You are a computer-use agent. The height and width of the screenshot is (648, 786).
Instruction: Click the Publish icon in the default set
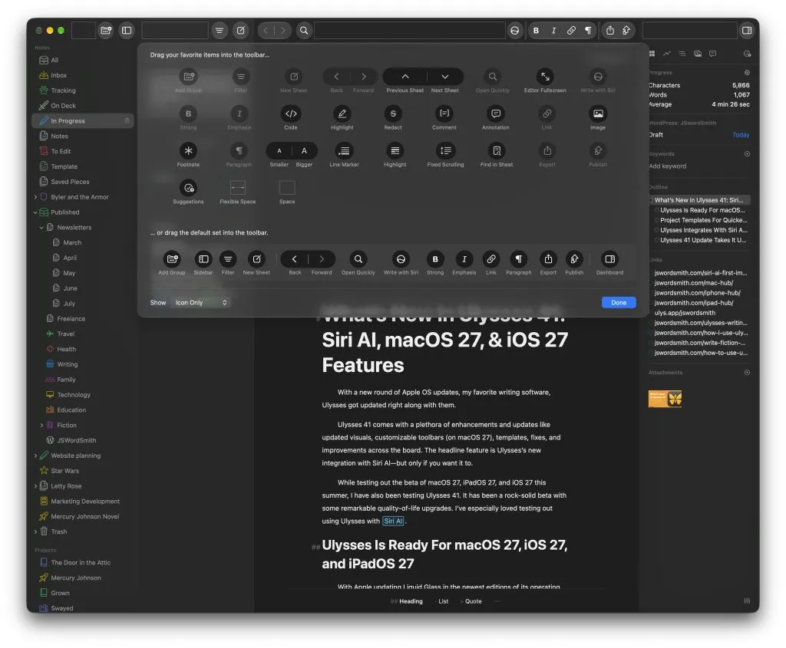574,259
